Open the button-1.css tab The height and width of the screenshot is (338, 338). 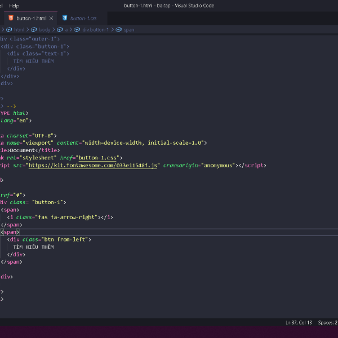click(x=83, y=18)
